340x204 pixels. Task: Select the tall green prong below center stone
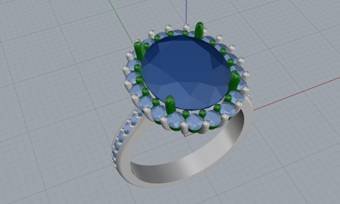click(170, 105)
